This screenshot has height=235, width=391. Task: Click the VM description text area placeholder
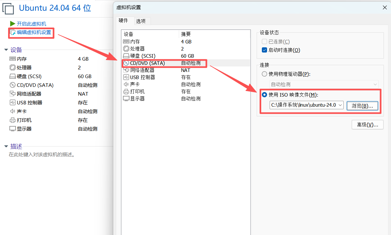[x=42, y=155]
